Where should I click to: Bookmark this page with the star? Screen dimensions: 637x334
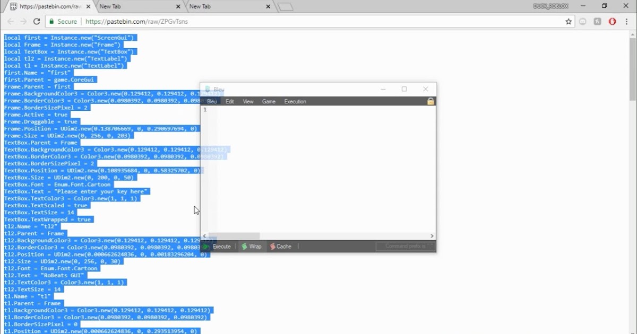click(569, 22)
